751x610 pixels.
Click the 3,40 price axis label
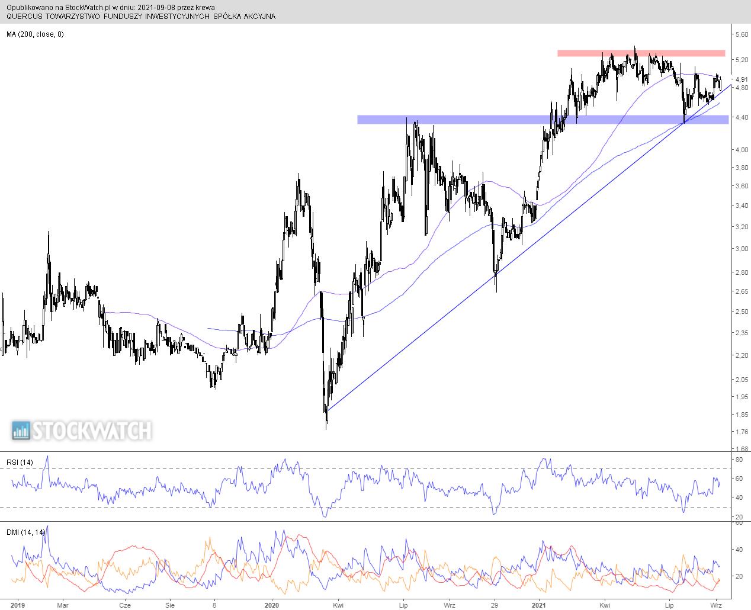pos(740,206)
